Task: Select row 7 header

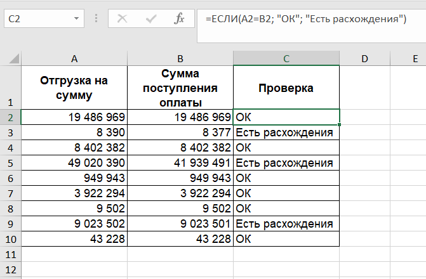Action: [x=10, y=193]
